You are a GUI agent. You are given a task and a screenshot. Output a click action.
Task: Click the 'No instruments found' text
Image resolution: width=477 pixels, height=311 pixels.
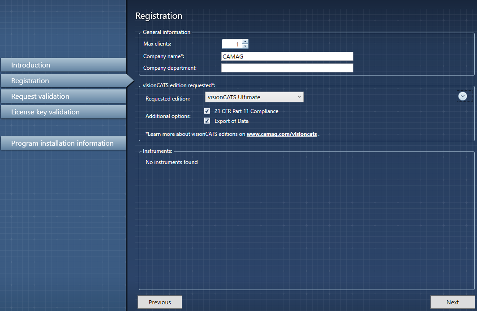coord(172,162)
